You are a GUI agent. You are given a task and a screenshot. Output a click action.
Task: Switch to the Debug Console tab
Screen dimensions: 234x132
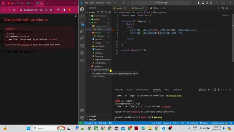pos(143,89)
